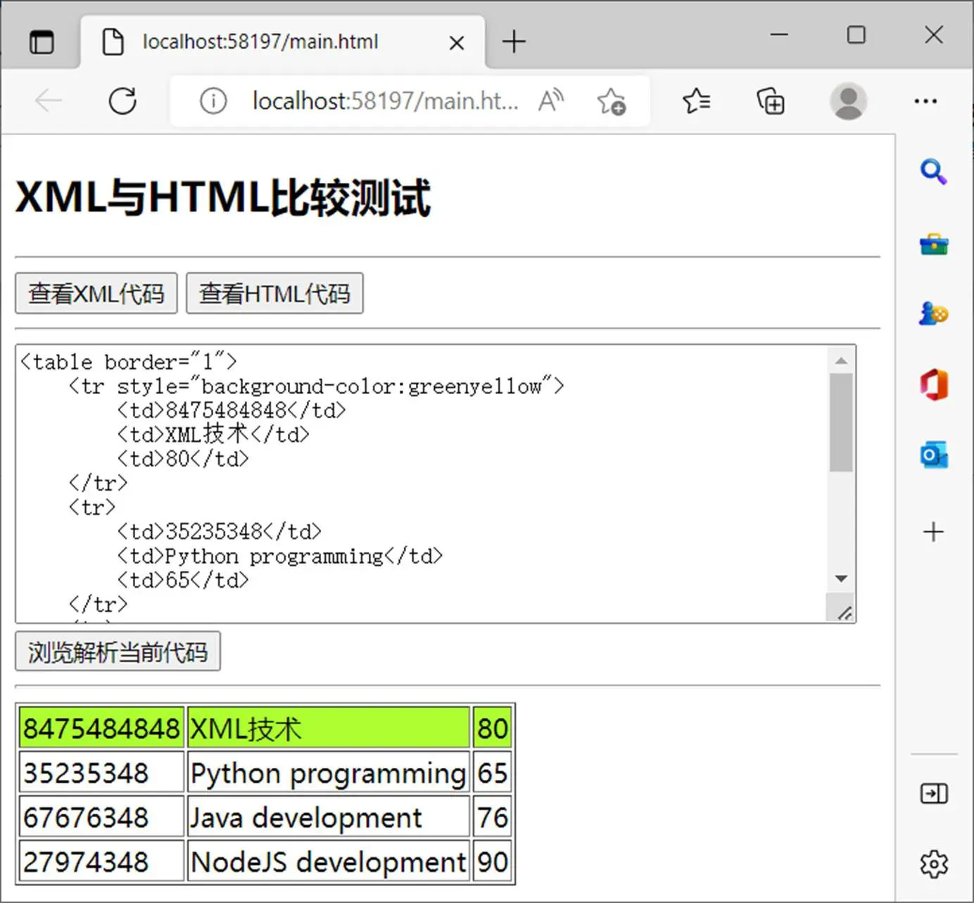Image resolution: width=974 pixels, height=903 pixels.
Task: Click the <td>35235348</td> code line
Action: pyautogui.click(x=219, y=531)
